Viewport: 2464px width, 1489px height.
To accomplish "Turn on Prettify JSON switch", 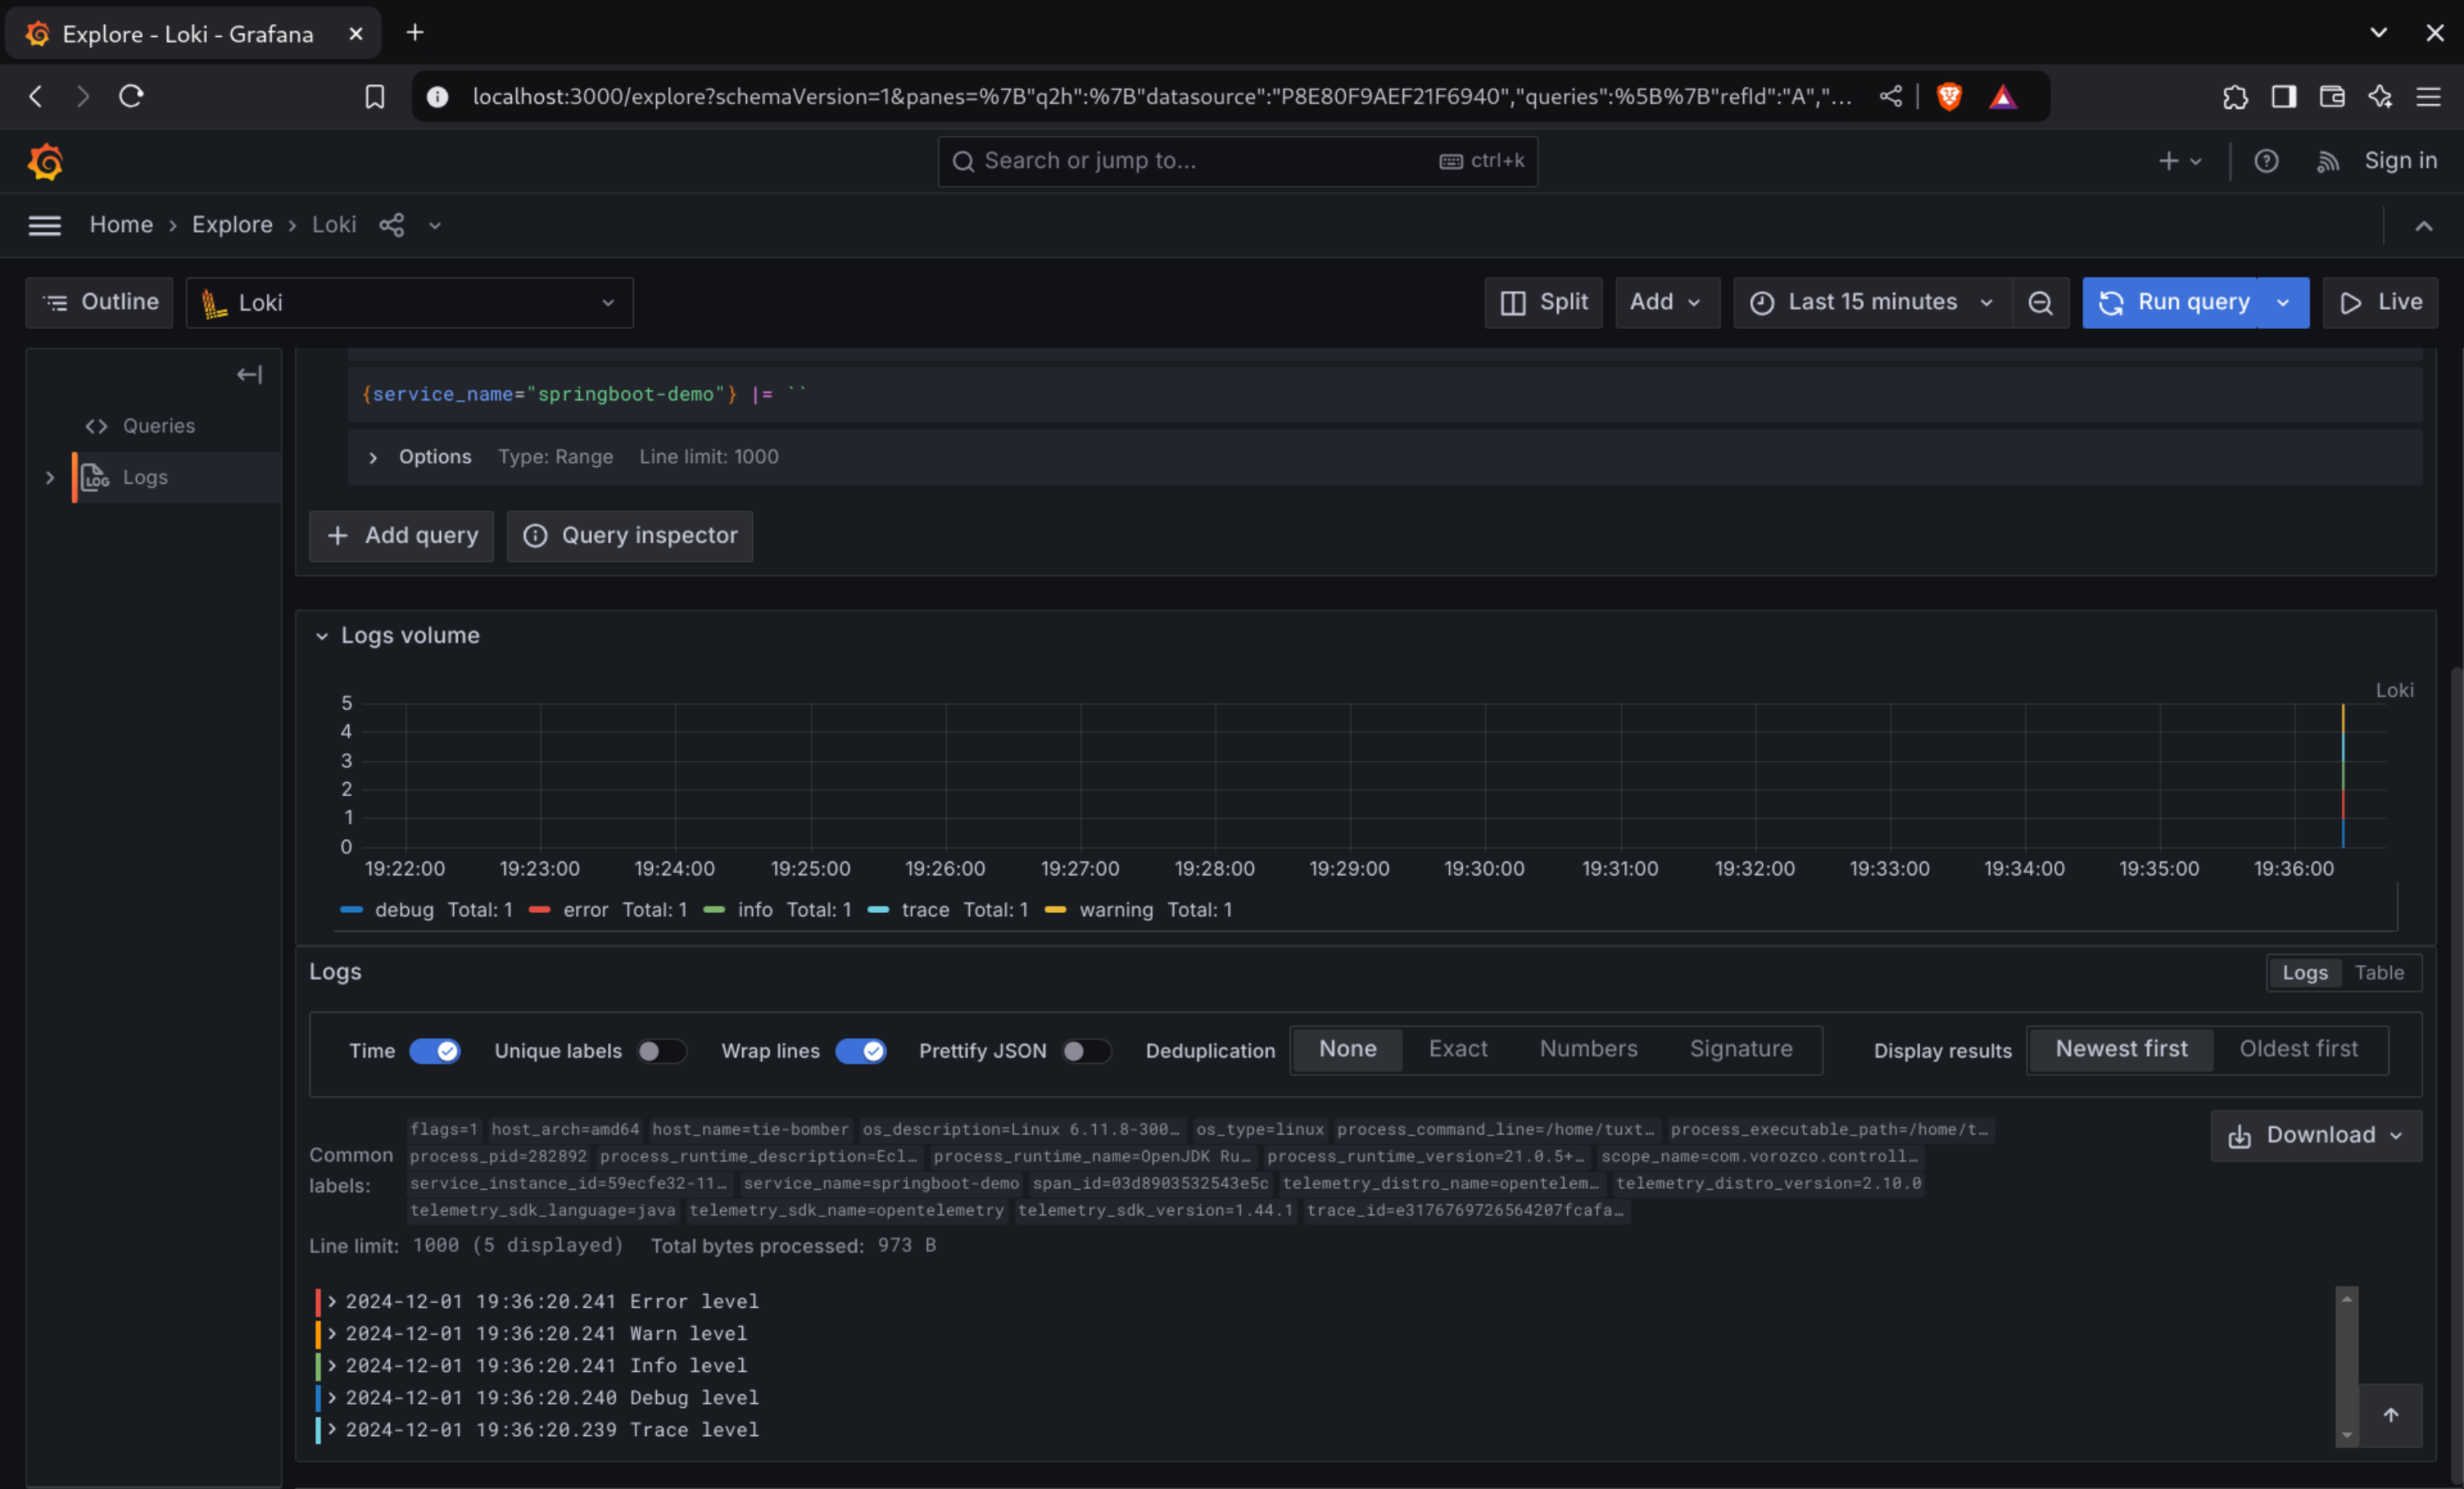I will [x=1085, y=1051].
